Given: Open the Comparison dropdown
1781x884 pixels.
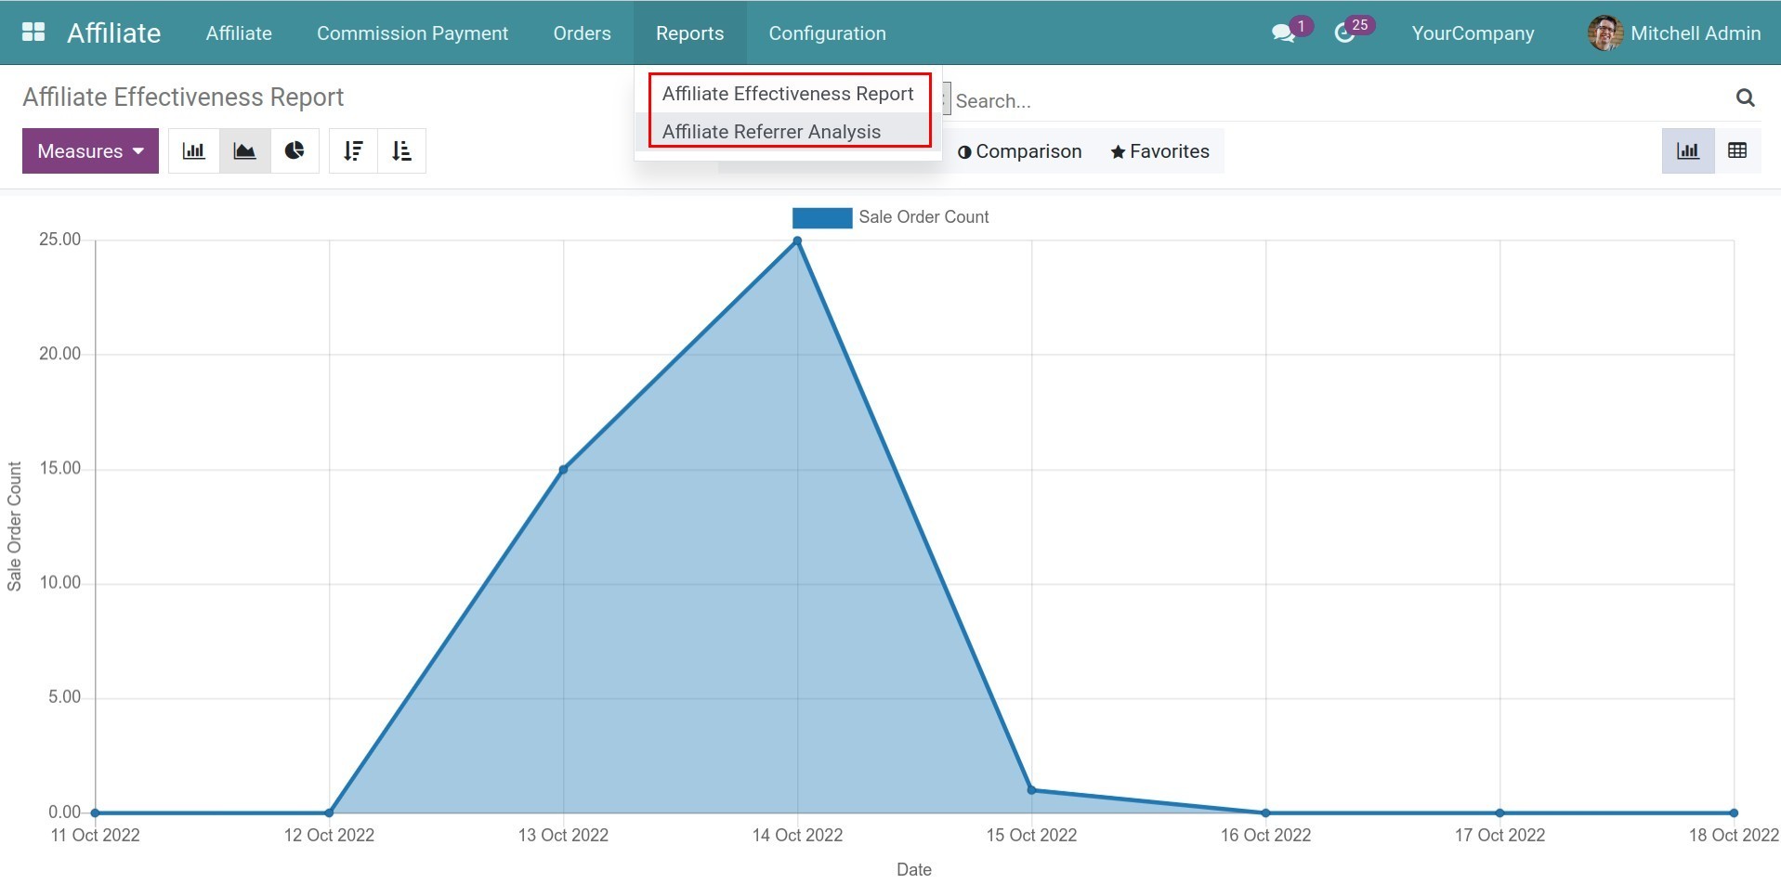Looking at the screenshot, I should [x=1020, y=151].
